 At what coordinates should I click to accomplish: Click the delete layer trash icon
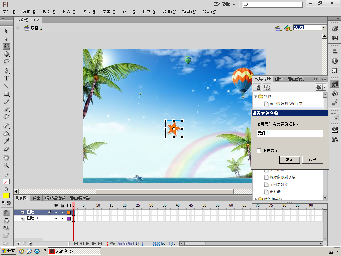(31, 244)
